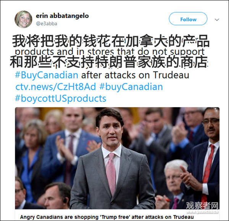Follow erin abbatangelo
The image size is (229, 221).
pos(188,19)
